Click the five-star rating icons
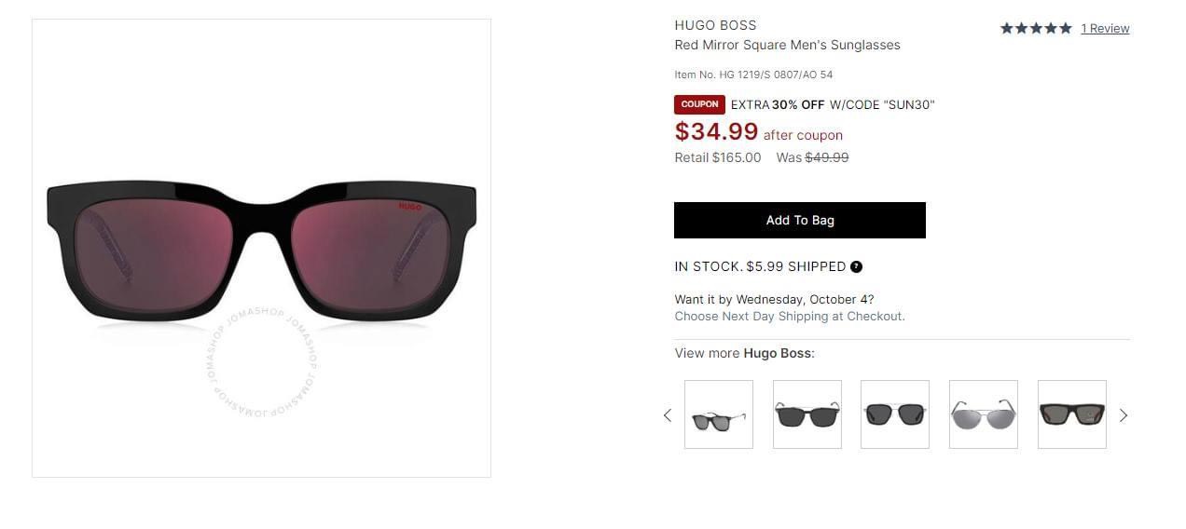Image resolution: width=1186 pixels, height=529 pixels. click(1035, 29)
